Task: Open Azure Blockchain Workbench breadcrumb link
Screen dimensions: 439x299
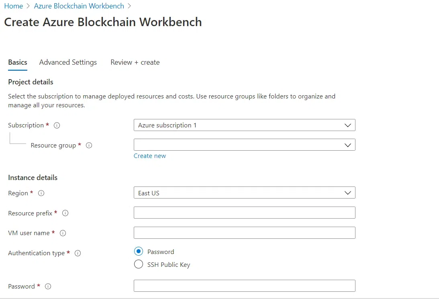Action: [x=79, y=6]
